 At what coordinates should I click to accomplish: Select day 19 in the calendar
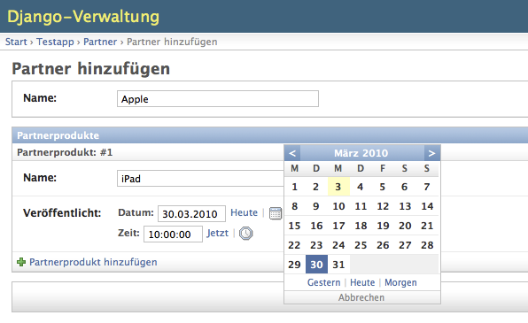[383, 226]
